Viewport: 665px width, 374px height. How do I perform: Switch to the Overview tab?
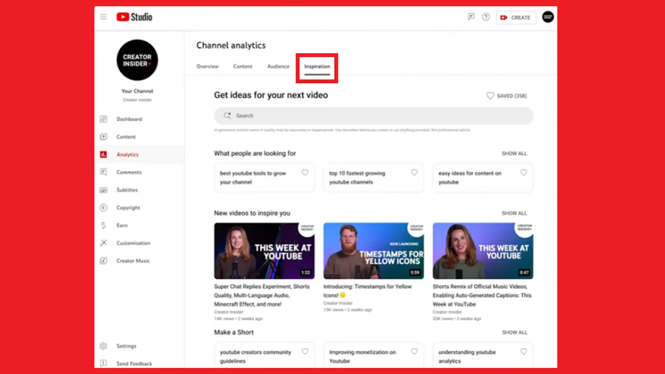coord(207,66)
